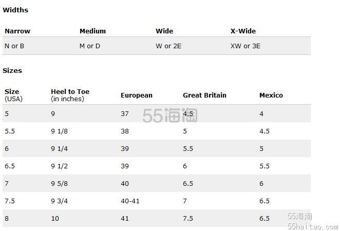Click the 'N or B' width cell
Viewport: 340px width, 231px height.
tap(14, 46)
